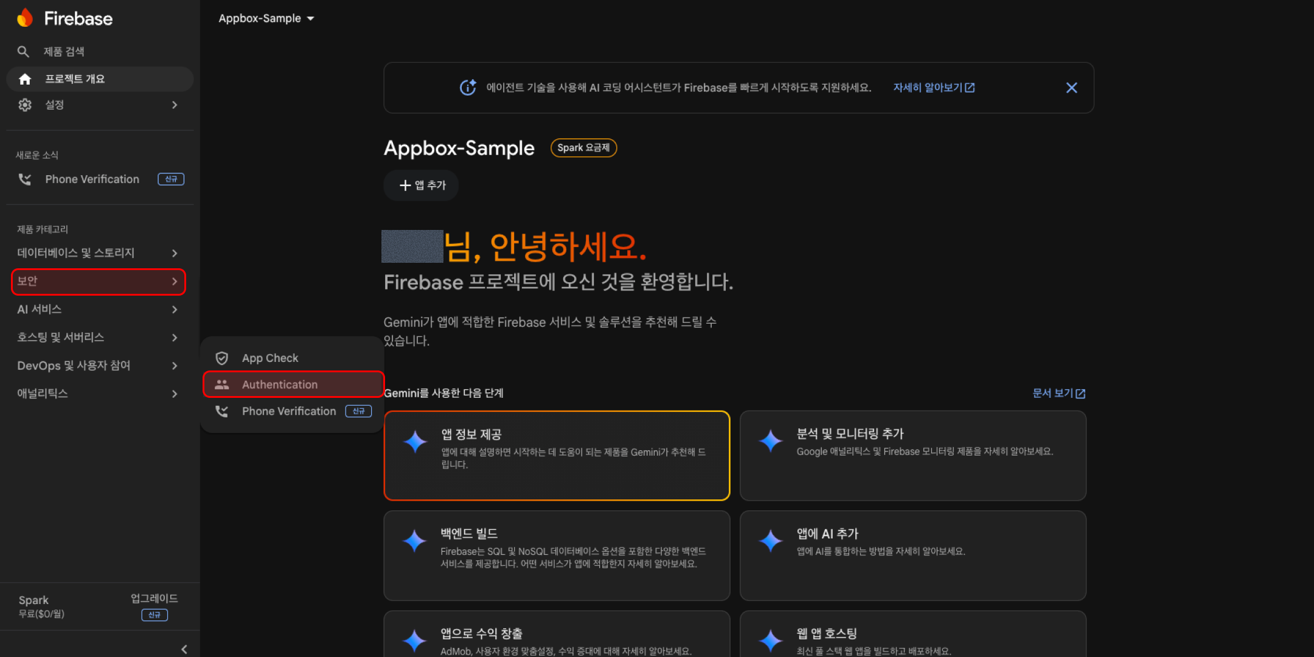The height and width of the screenshot is (657, 1314).
Task: Click the home icon for project overview
Action: pos(25,79)
